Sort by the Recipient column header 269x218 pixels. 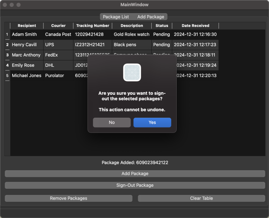coord(27,26)
